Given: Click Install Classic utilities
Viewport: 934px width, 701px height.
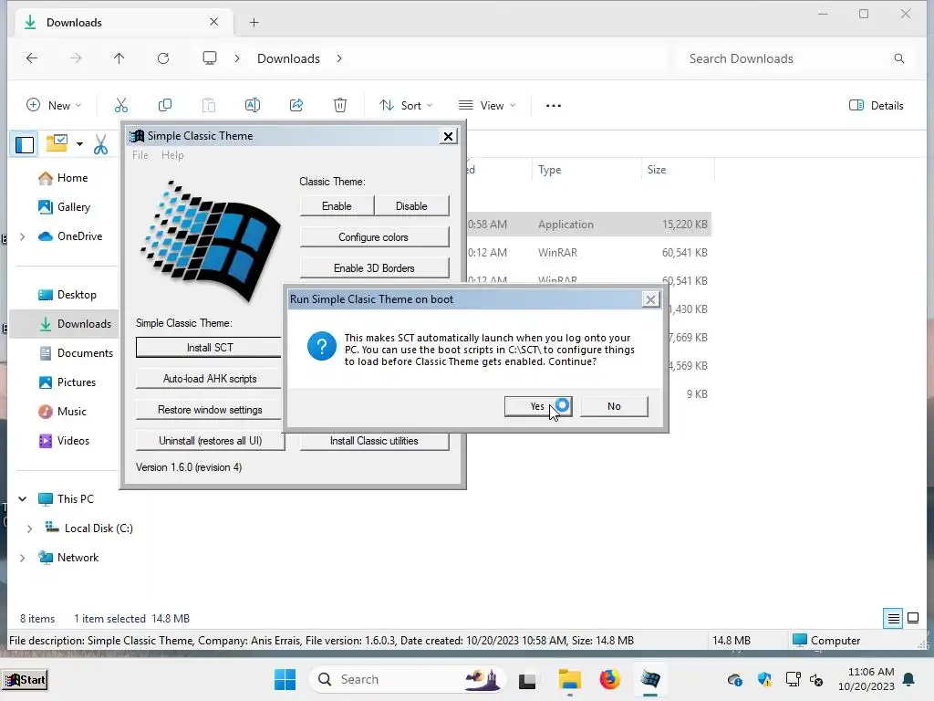Looking at the screenshot, I should click(374, 441).
